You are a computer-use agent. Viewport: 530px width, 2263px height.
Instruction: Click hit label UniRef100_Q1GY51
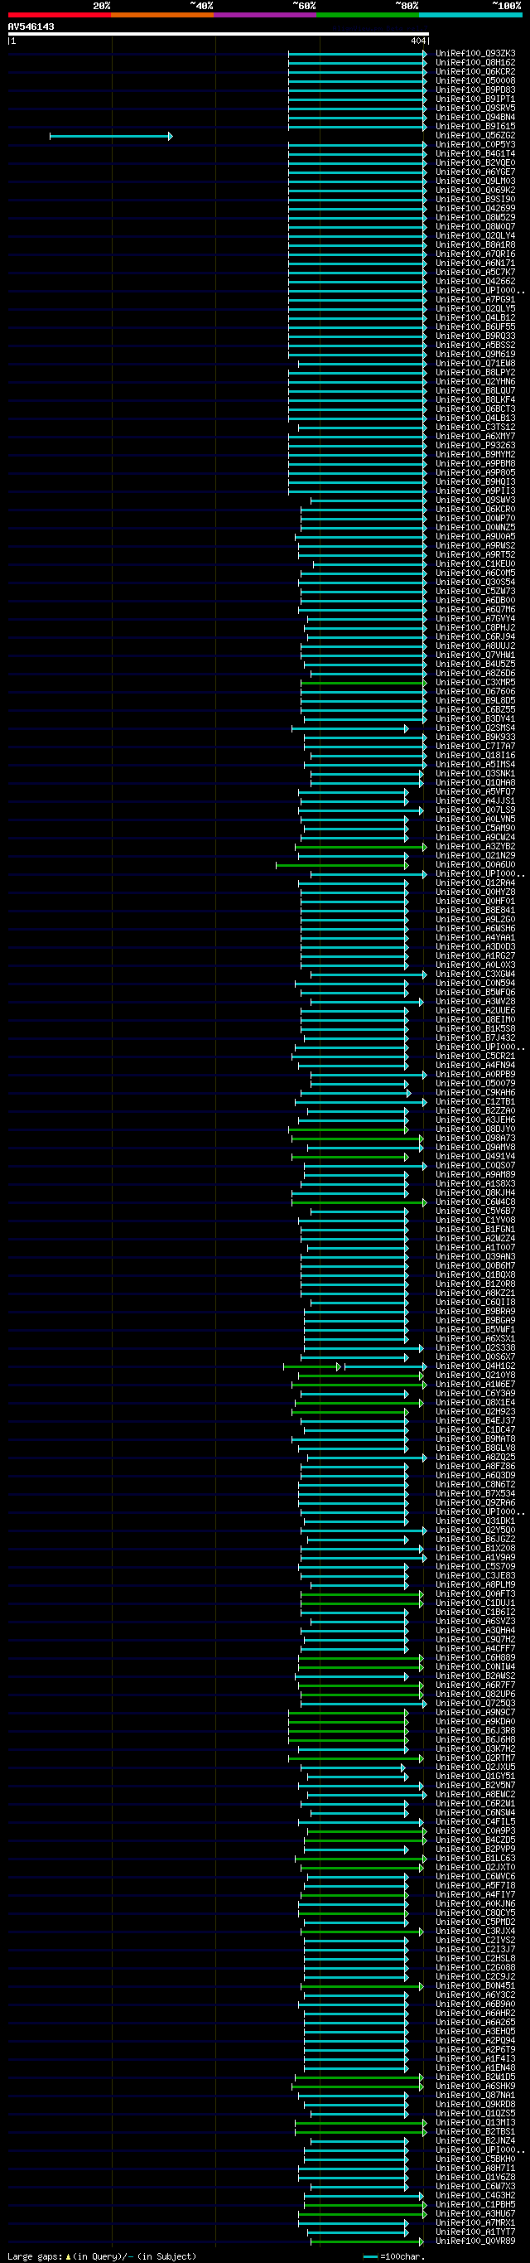(475, 1777)
